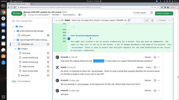Open options menu on wlan0 comment
This screenshot has width=179, height=100.
pyautogui.click(x=159, y=67)
